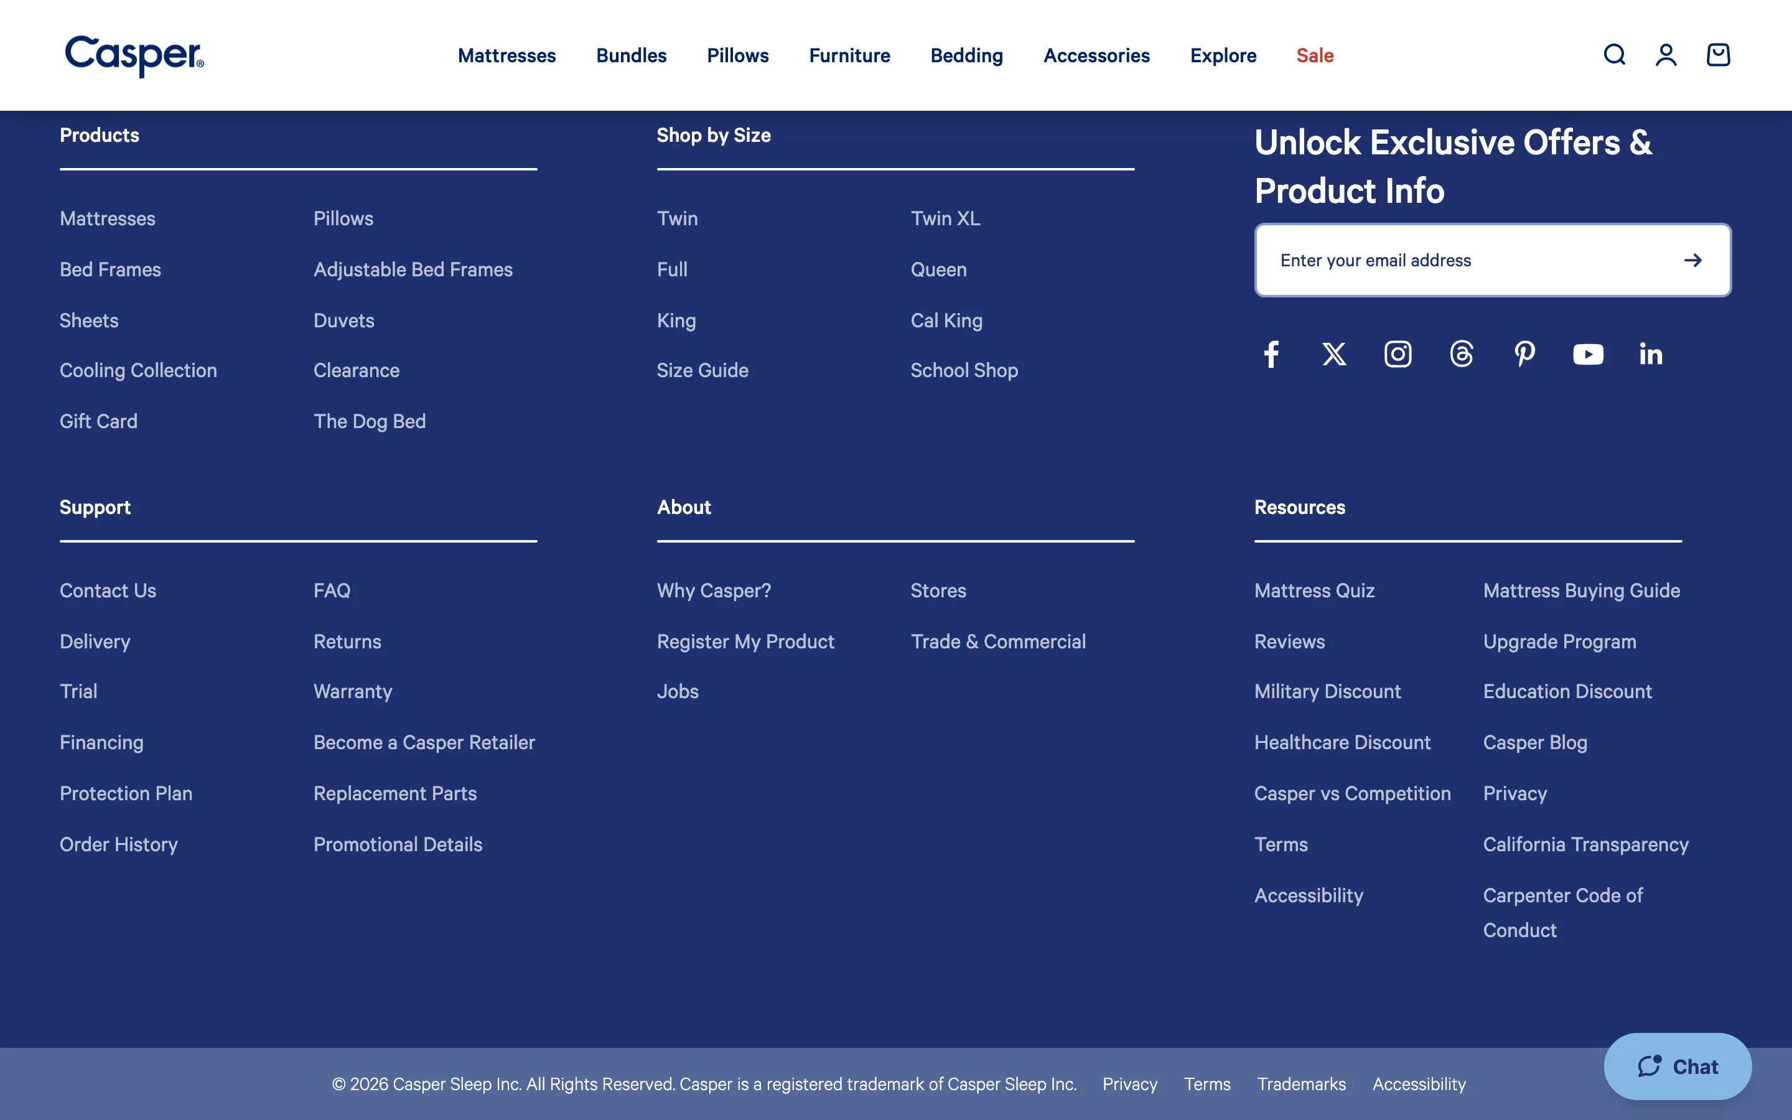The image size is (1792, 1120).
Task: Open the Mattresses nav menu
Action: click(x=506, y=55)
